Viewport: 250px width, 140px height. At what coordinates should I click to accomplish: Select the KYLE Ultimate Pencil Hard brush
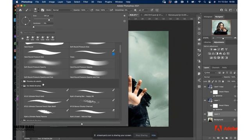coord(46,93)
